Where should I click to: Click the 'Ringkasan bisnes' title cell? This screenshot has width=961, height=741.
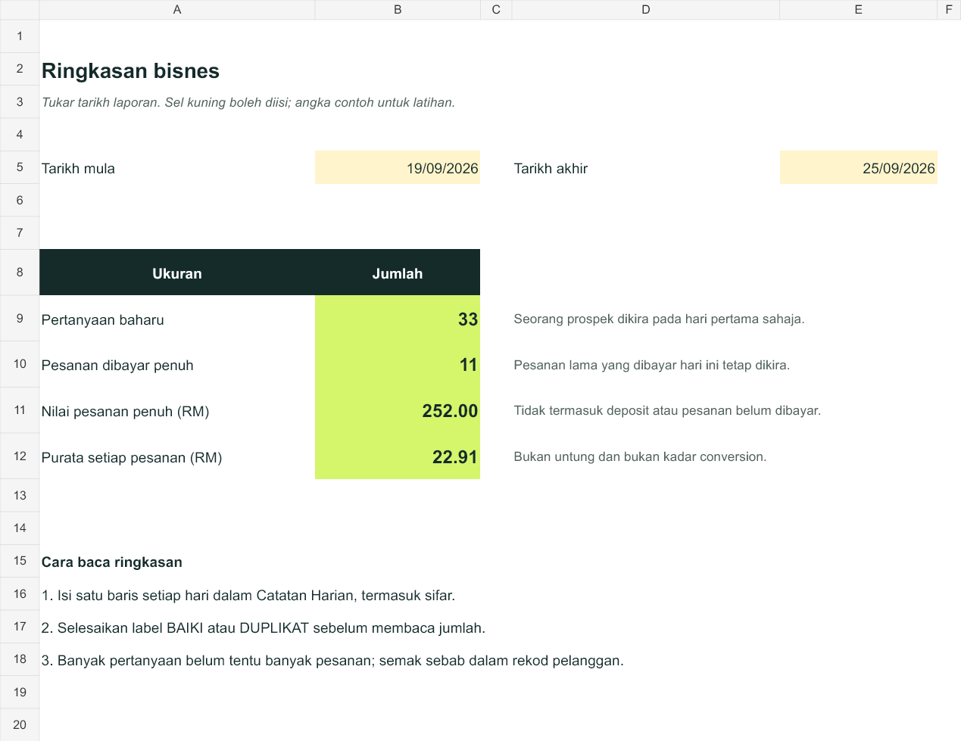(130, 71)
